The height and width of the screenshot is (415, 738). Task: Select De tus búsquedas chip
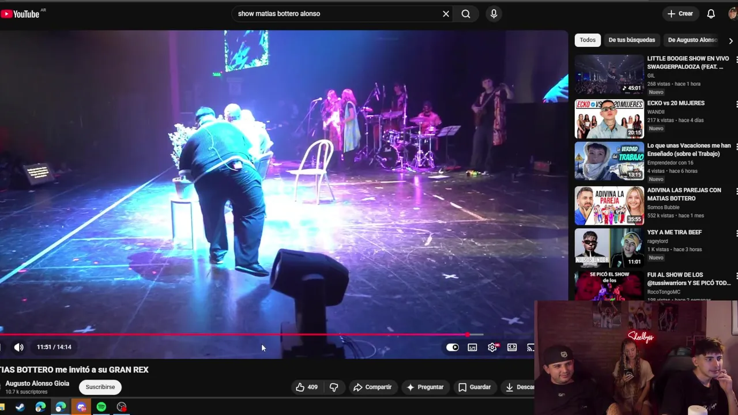[x=632, y=40]
